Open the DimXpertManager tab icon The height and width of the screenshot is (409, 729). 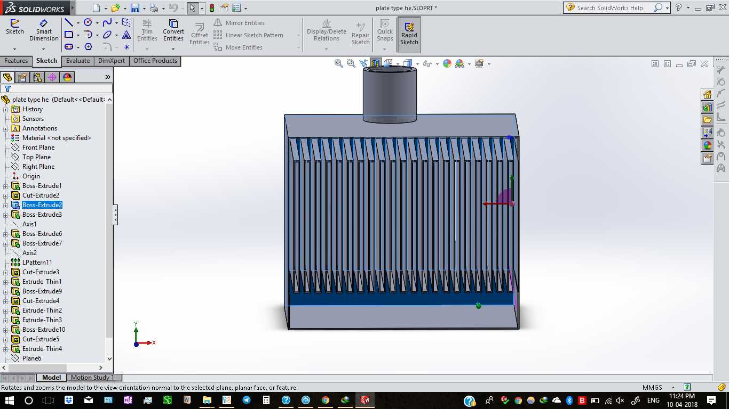[52, 77]
